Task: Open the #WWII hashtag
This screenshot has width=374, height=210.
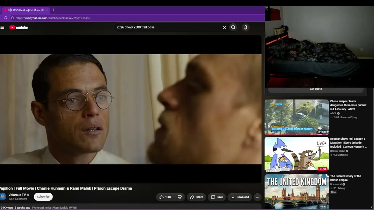Action: (x=72, y=208)
